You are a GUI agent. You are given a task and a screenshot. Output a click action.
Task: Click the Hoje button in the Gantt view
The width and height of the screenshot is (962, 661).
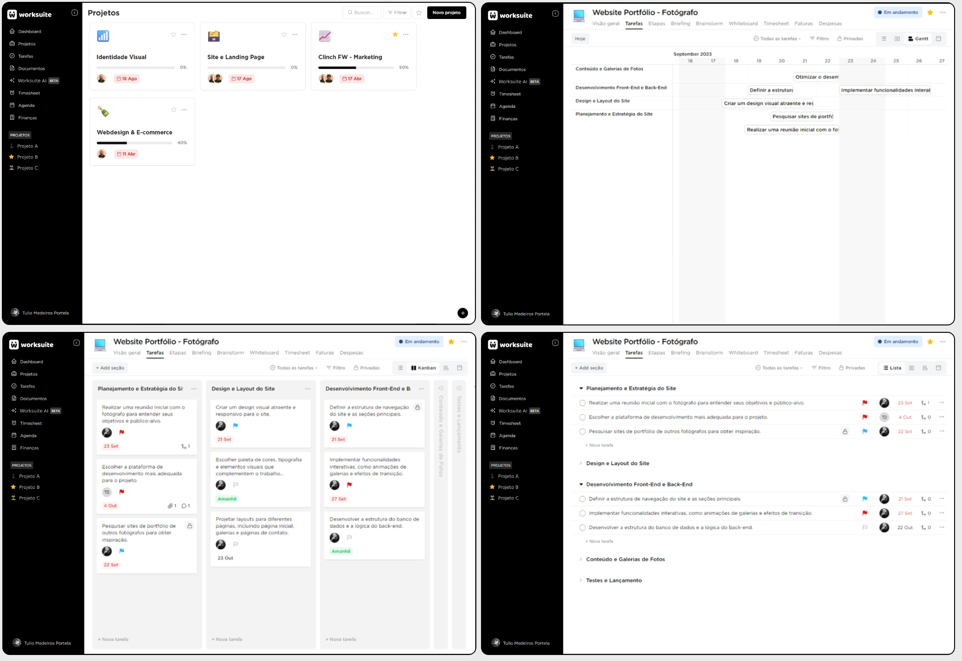[x=580, y=38]
